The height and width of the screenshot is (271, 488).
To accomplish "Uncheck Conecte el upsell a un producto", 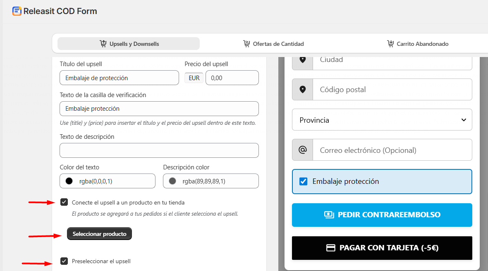I will tap(64, 202).
